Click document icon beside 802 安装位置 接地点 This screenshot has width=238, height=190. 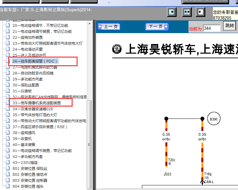click(8, 174)
